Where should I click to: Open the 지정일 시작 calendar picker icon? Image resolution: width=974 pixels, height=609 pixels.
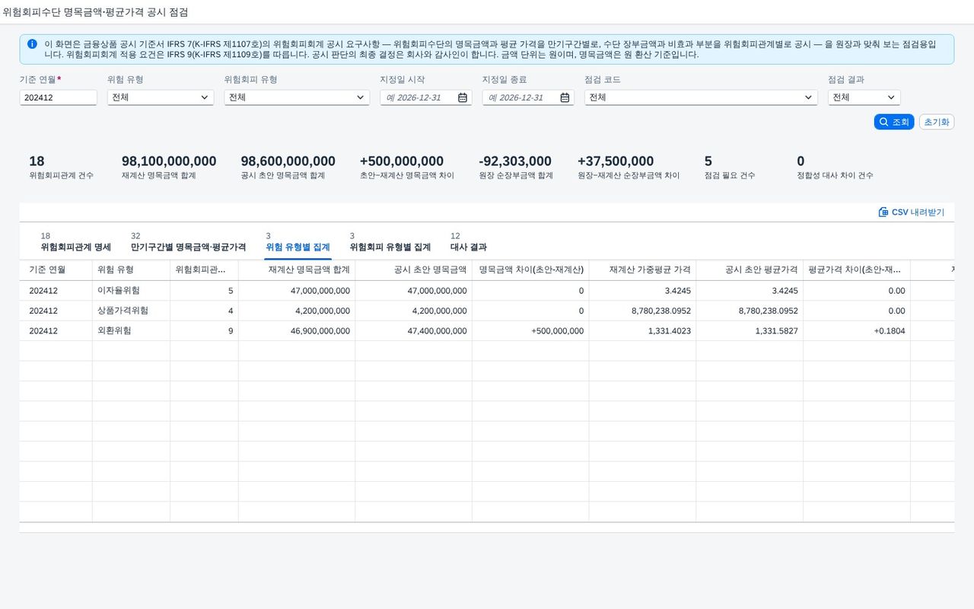coord(463,97)
